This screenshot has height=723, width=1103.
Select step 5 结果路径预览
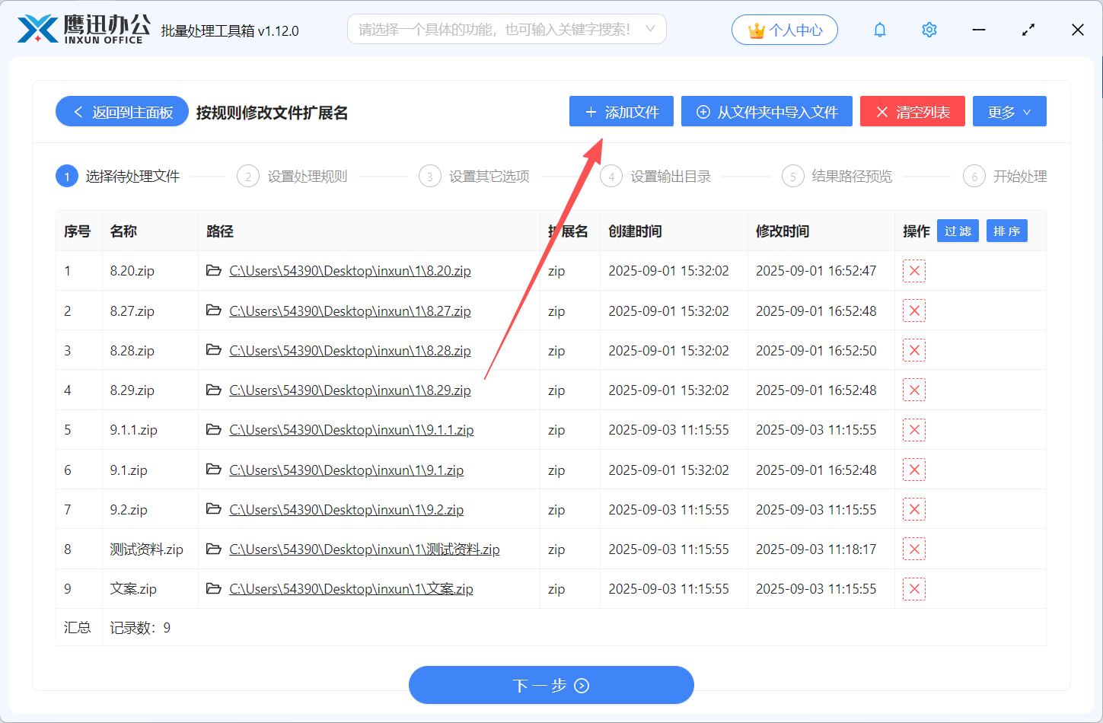point(837,177)
